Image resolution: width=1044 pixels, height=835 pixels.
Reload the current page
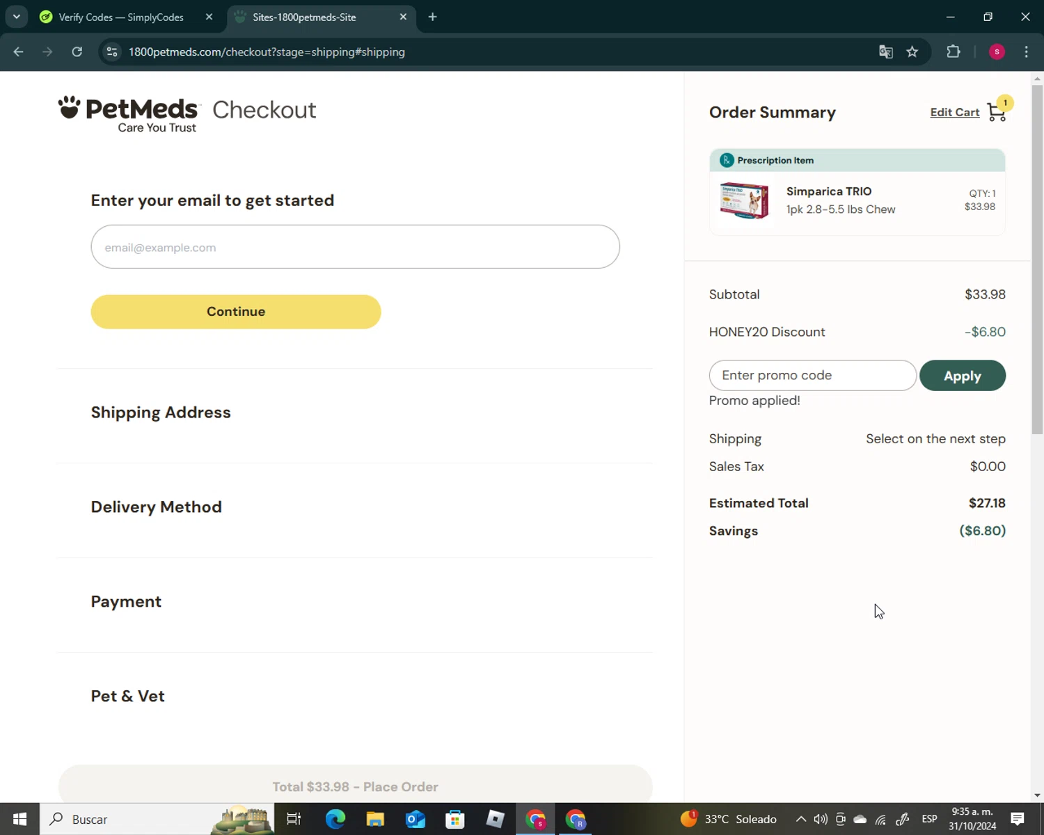[x=77, y=51]
